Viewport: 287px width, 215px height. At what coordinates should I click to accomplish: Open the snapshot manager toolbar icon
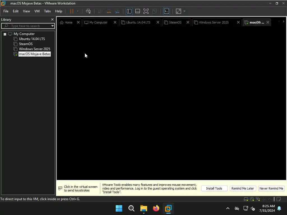(x=117, y=11)
